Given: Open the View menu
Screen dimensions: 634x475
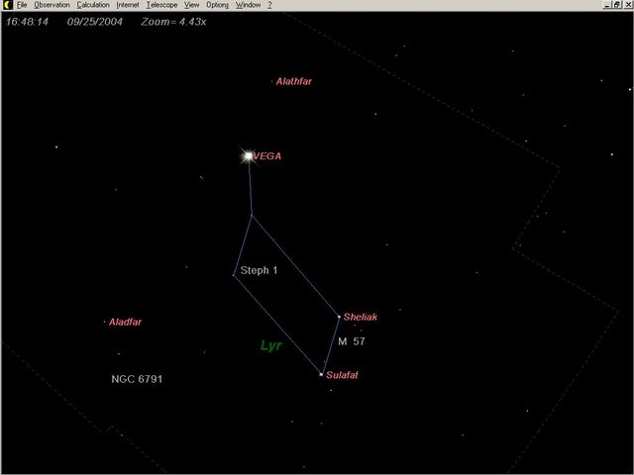Looking at the screenshot, I should [x=192, y=5].
